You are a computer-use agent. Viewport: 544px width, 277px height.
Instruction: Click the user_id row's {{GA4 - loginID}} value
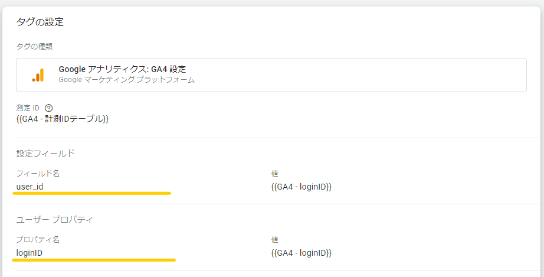[x=301, y=187]
